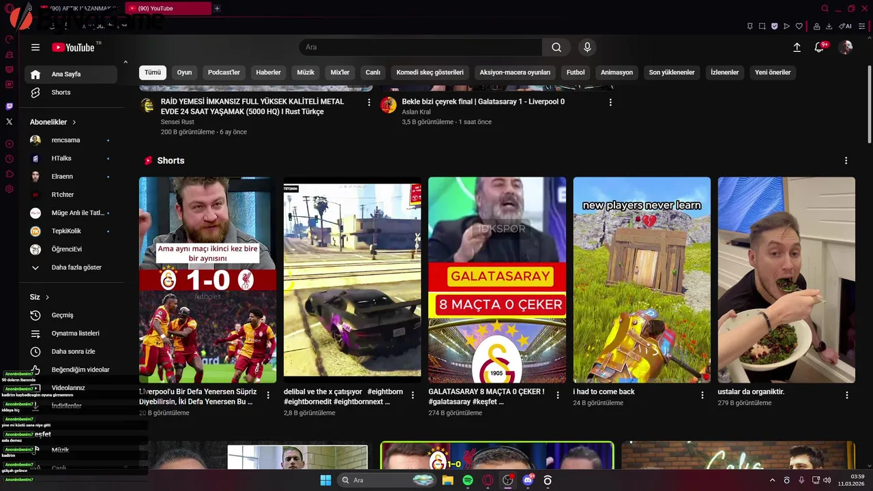Viewport: 873px width, 491px height.
Task: Go to Ana Sayfa in sidebar
Action: pyautogui.click(x=71, y=74)
